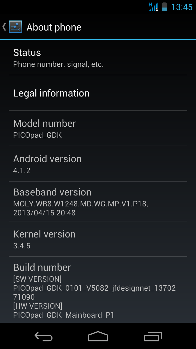Tap the recent apps navigation button

coord(153,337)
